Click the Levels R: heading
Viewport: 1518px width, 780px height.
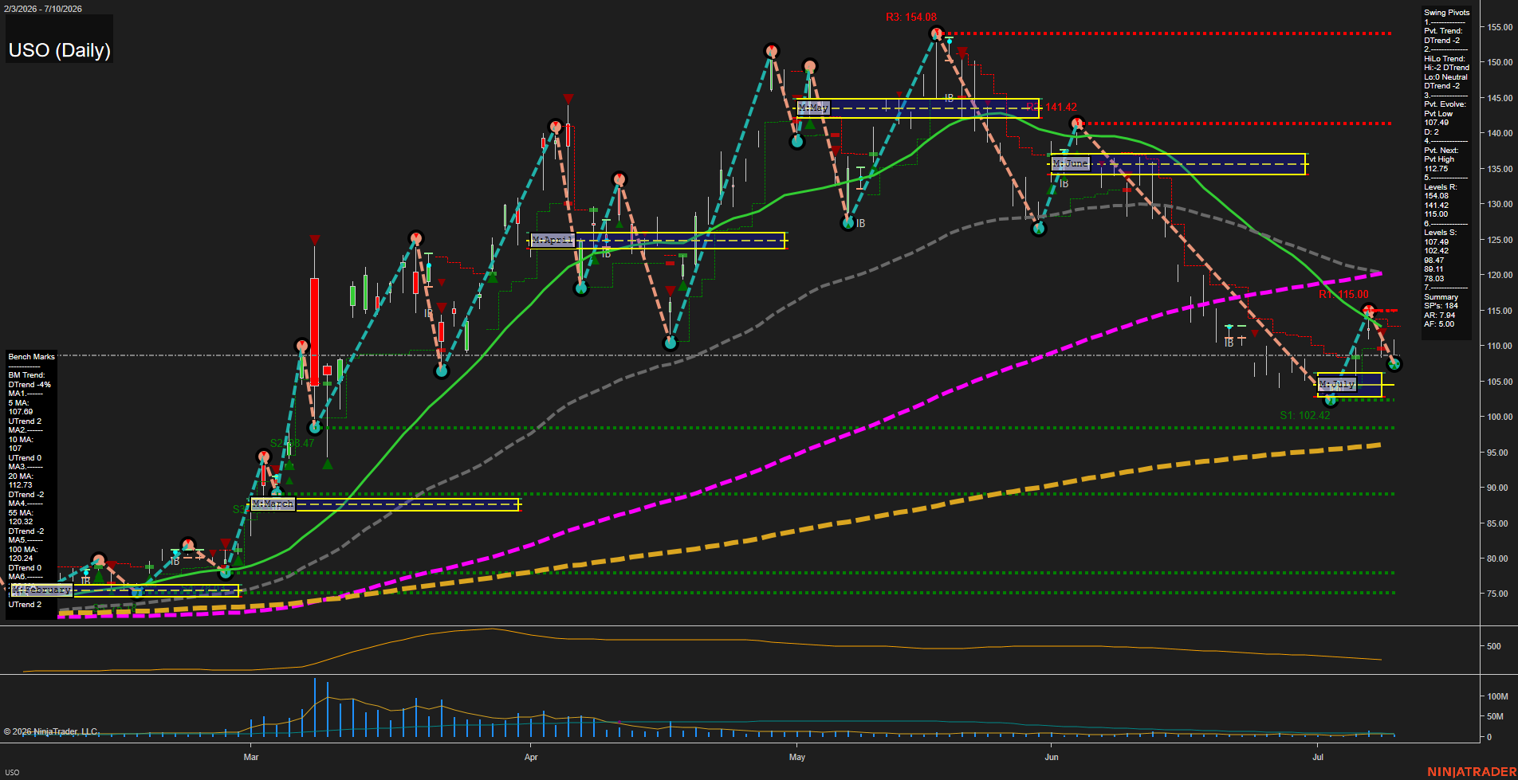coord(1441,187)
